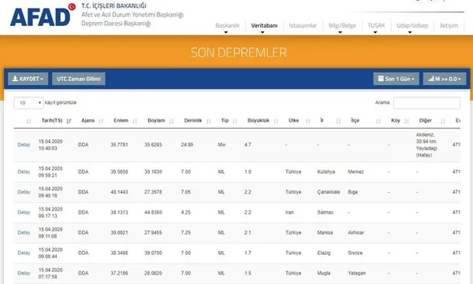Expand the TUSAK menu
This screenshot has height=284, width=473.
[x=376, y=26]
